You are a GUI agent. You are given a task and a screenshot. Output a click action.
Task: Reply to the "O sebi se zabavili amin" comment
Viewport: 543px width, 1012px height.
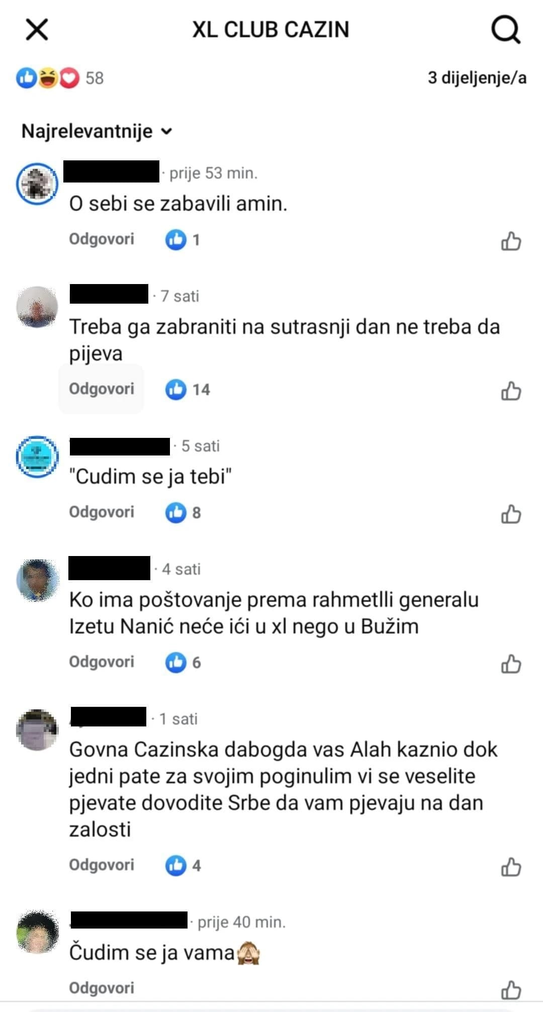[x=102, y=239]
